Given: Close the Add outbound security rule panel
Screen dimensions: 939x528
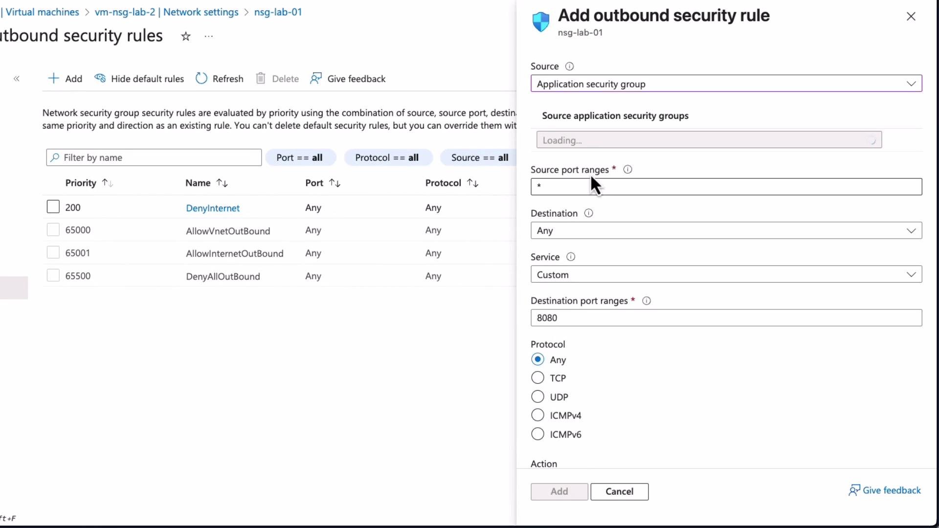Looking at the screenshot, I should (x=911, y=17).
